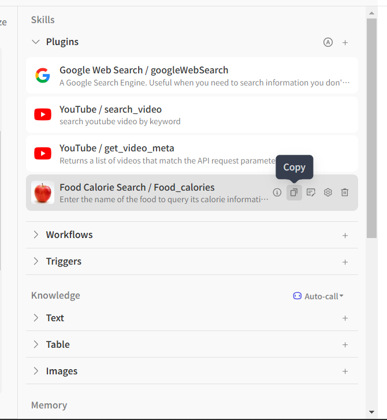This screenshot has width=387, height=420.
Task: Delete the Food Calorie Search plugin
Action: click(x=345, y=192)
